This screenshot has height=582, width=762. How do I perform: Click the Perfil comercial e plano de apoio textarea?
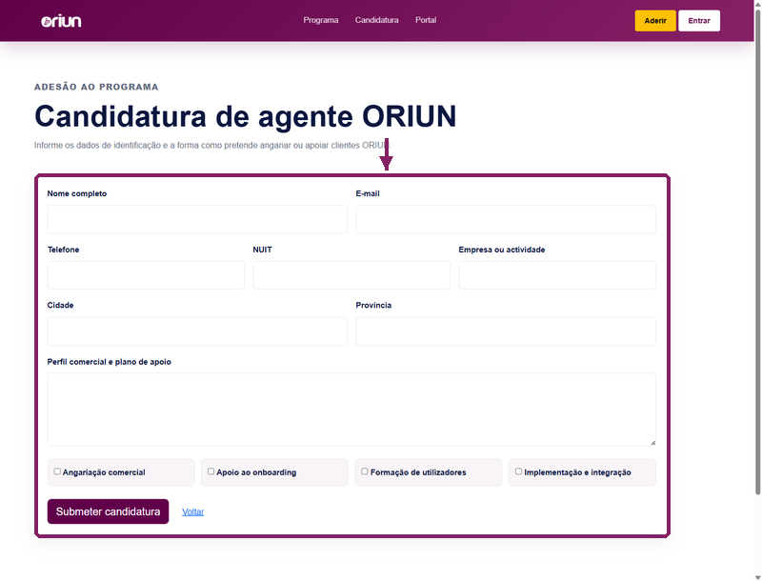pos(351,409)
